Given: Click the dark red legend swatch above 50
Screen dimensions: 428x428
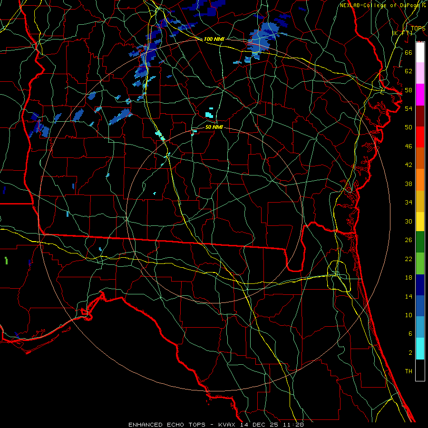Looking at the screenshot, I should 420,116.
